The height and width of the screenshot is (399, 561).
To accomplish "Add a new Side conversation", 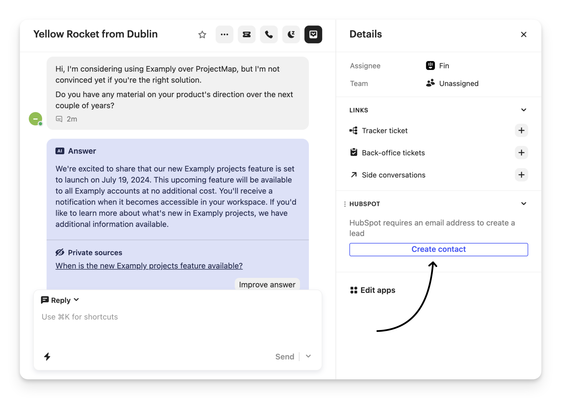I will point(521,175).
